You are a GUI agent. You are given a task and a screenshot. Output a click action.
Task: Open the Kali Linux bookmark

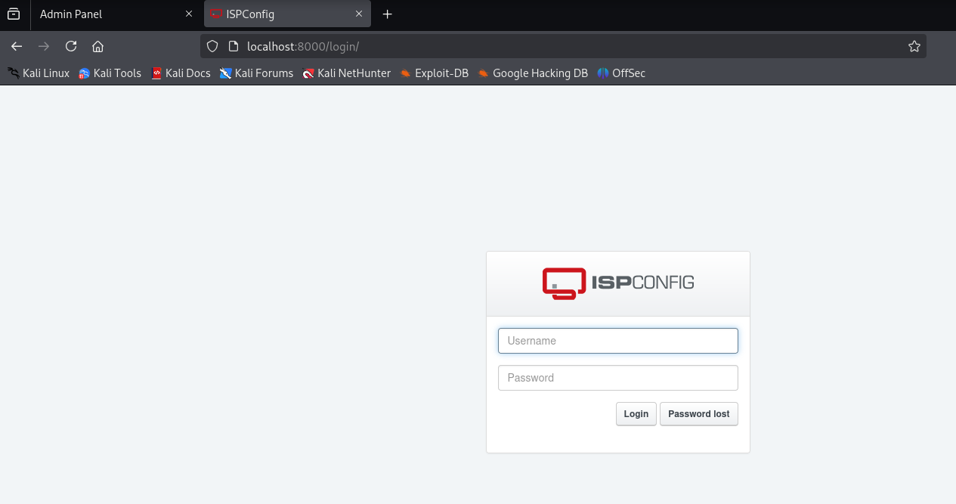click(x=39, y=73)
